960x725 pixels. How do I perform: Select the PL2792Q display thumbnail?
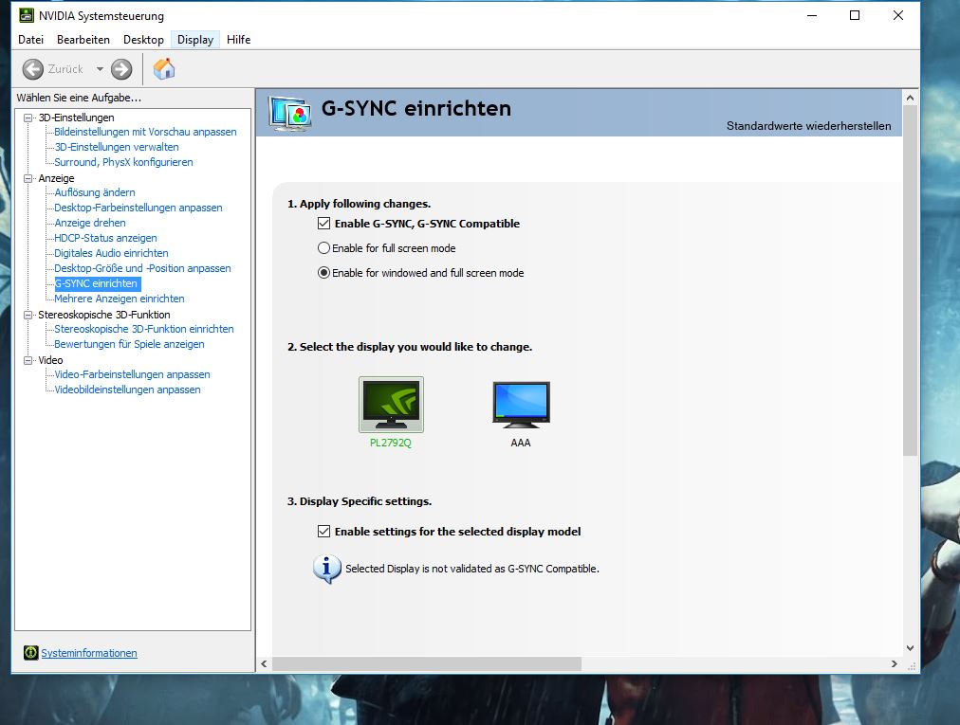(x=391, y=405)
